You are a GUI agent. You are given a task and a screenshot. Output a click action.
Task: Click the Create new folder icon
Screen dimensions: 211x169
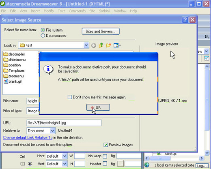click(x=108, y=45)
